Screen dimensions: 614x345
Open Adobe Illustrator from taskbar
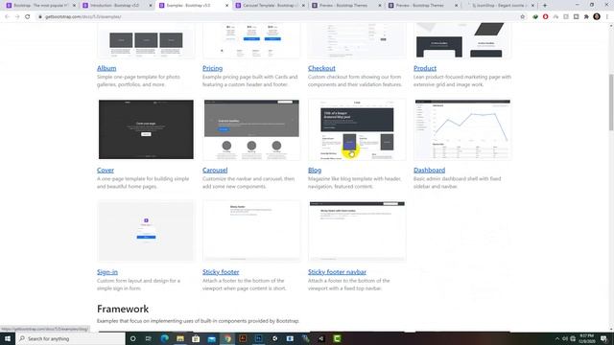[243, 338]
